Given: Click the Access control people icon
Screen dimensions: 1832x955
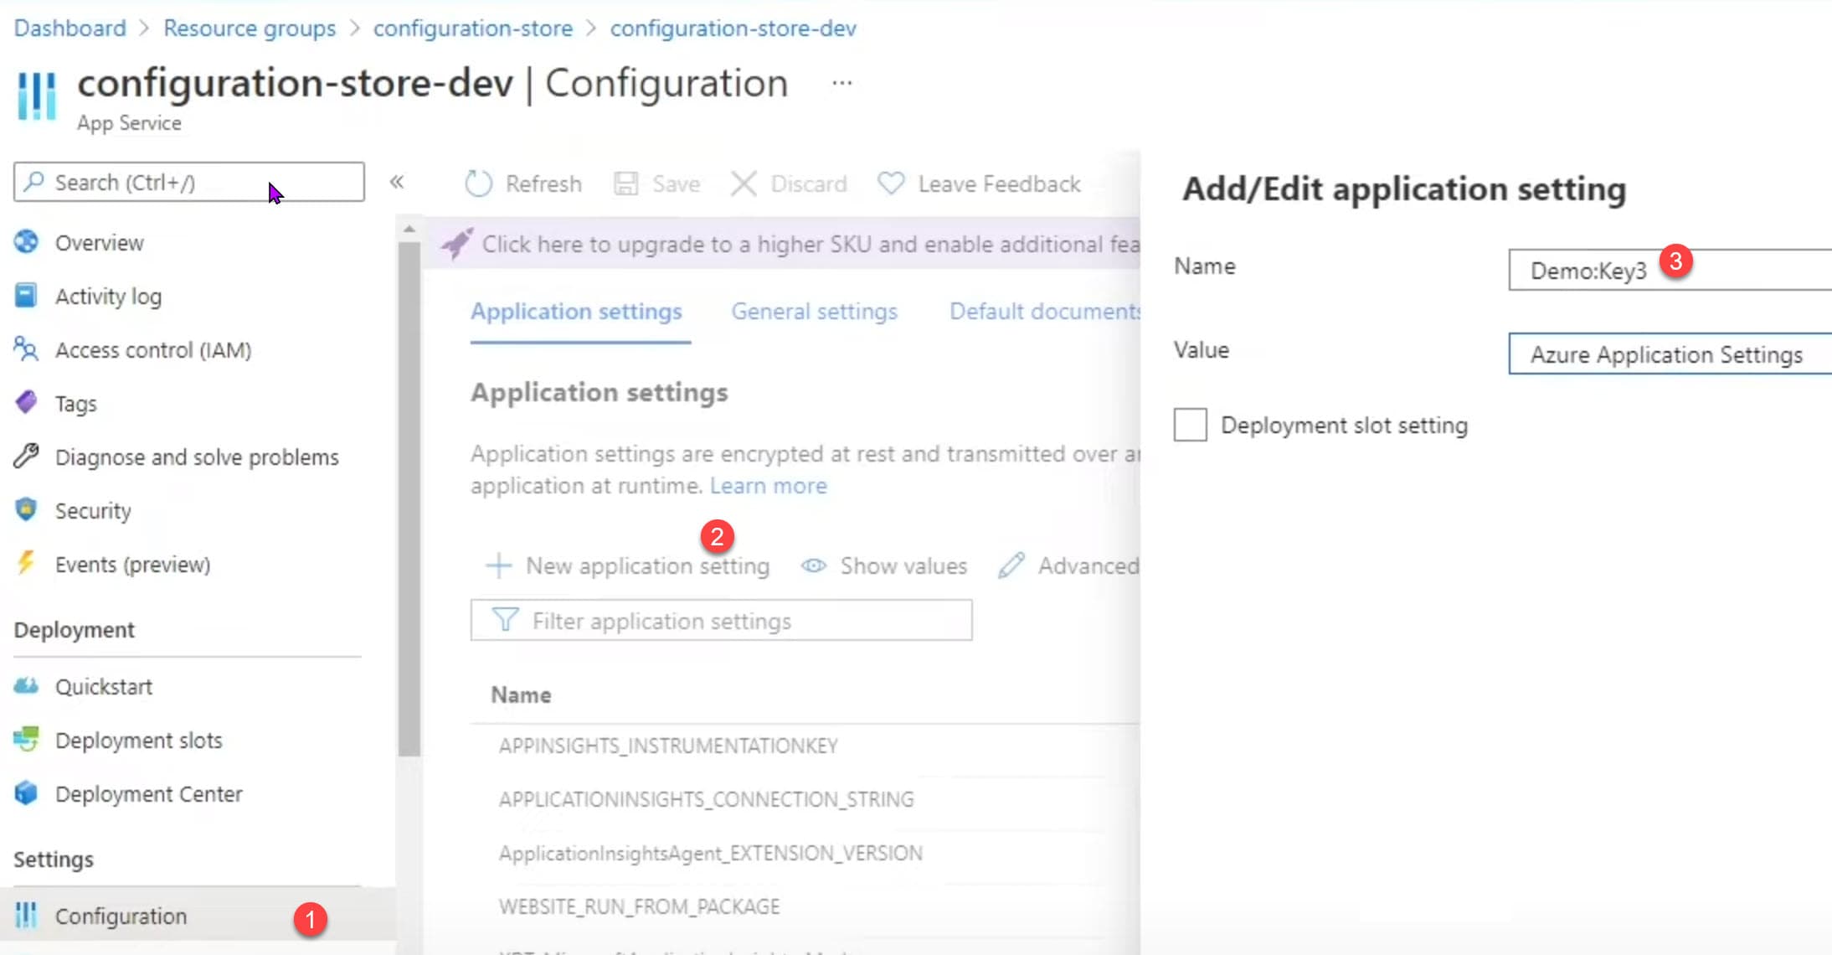Looking at the screenshot, I should 26,349.
